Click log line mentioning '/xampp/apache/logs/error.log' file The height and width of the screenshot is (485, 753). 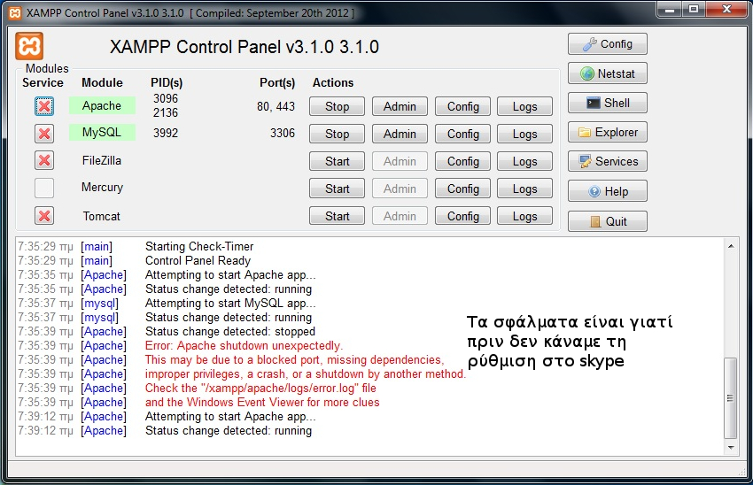pos(260,389)
